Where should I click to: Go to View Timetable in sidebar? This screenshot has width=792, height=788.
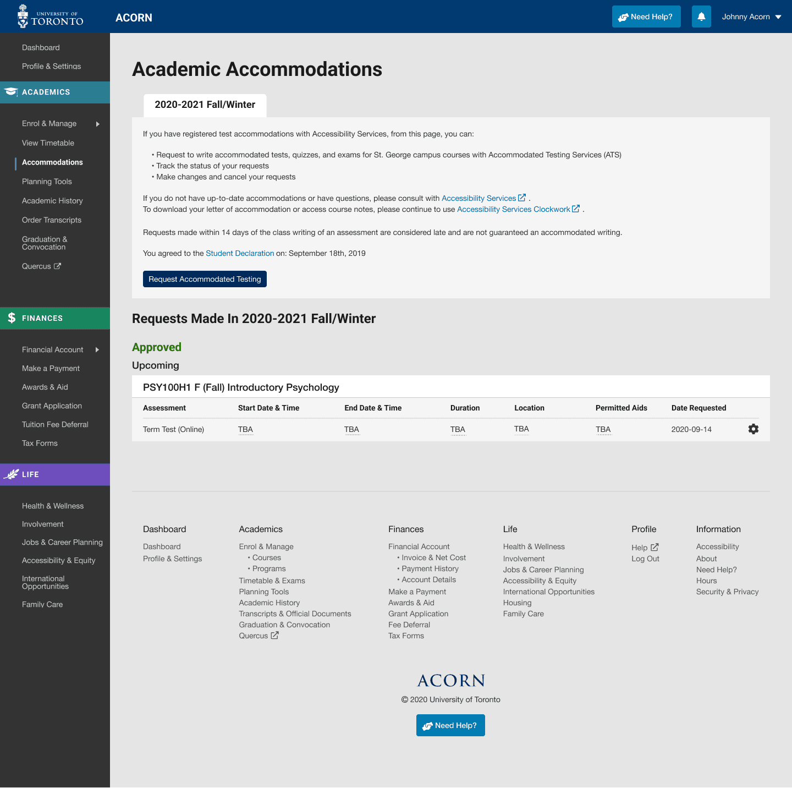pyautogui.click(x=48, y=143)
